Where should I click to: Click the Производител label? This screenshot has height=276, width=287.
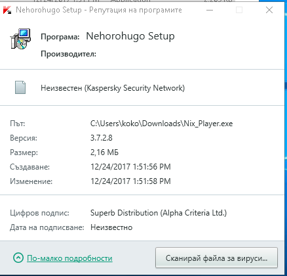click(x=69, y=54)
